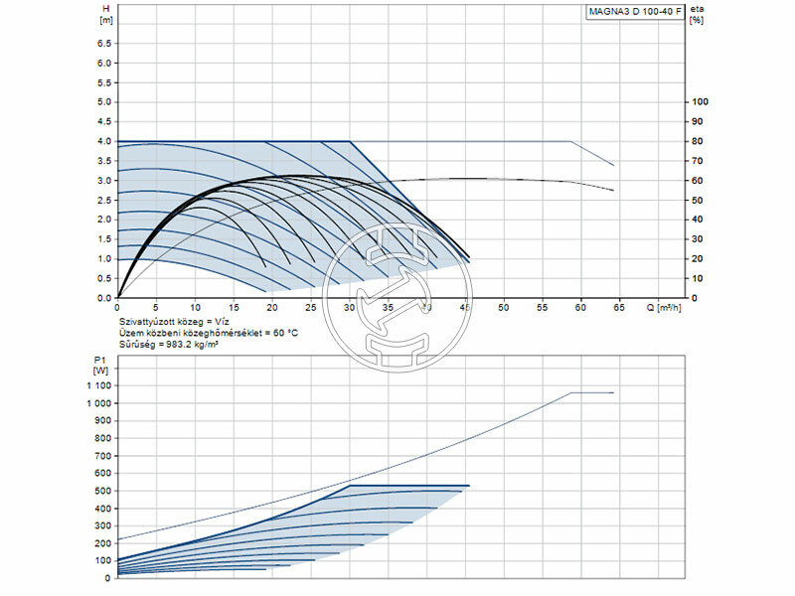Image resolution: width=795 pixels, height=596 pixels.
Task: Click the P1 [W] axis label
Action: click(x=99, y=365)
